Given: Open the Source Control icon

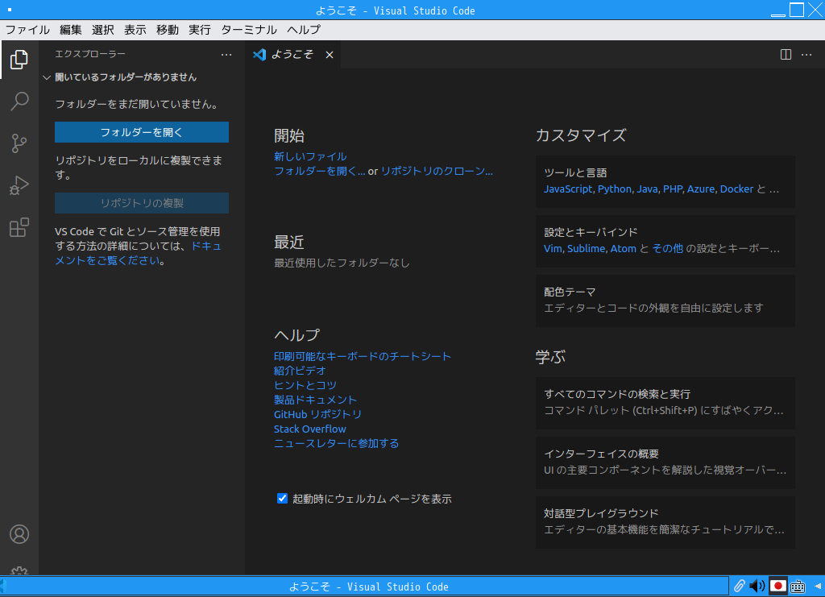Looking at the screenshot, I should 19,143.
